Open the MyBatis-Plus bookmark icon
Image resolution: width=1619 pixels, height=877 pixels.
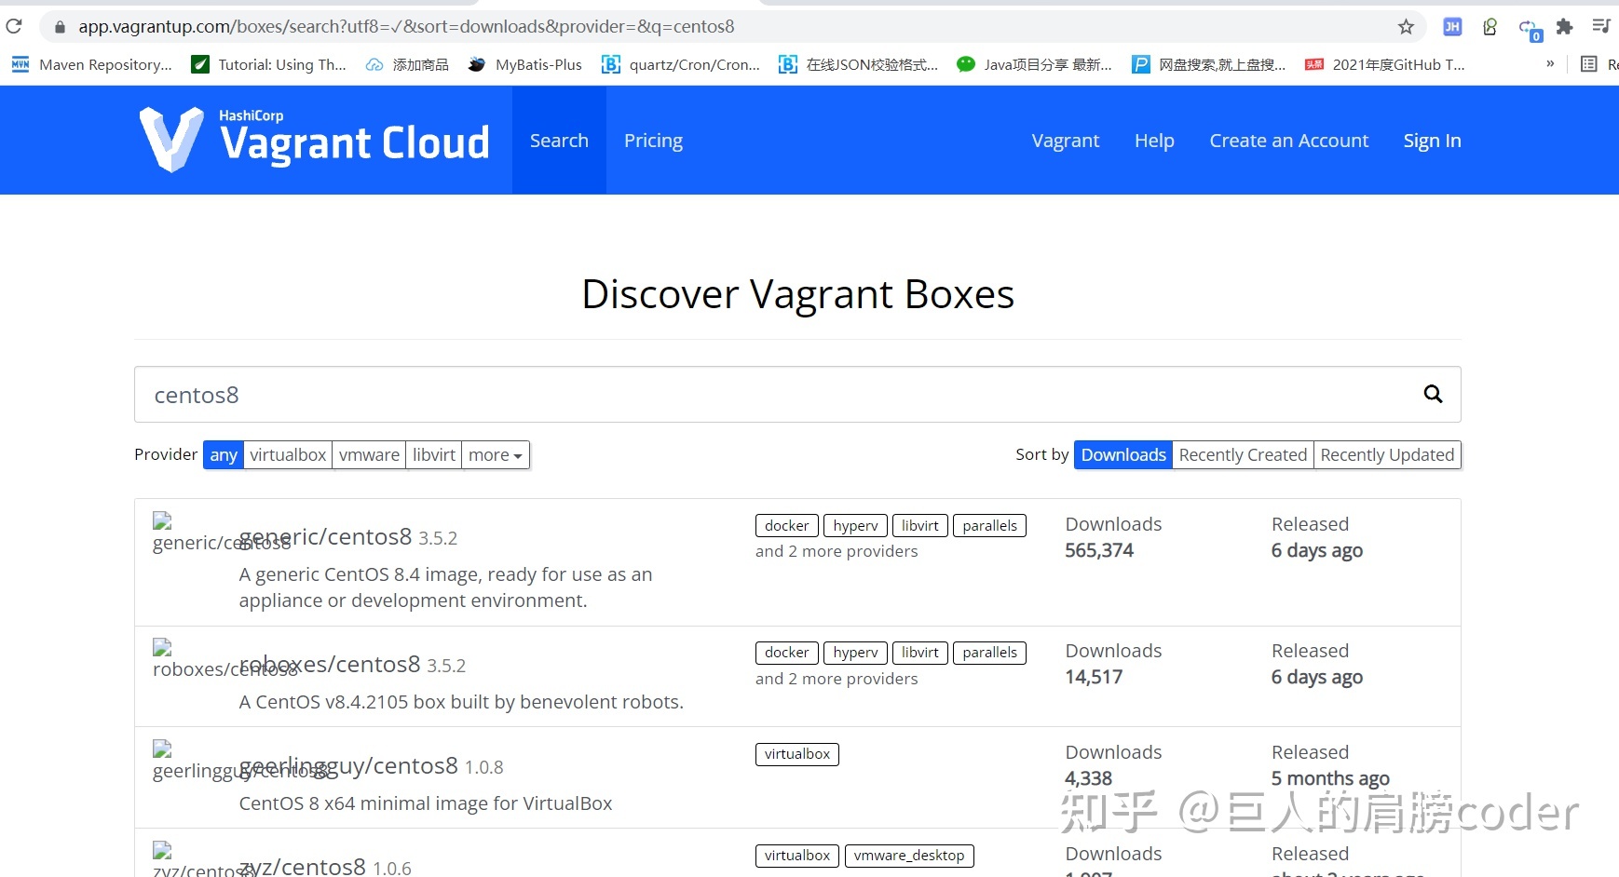[476, 64]
